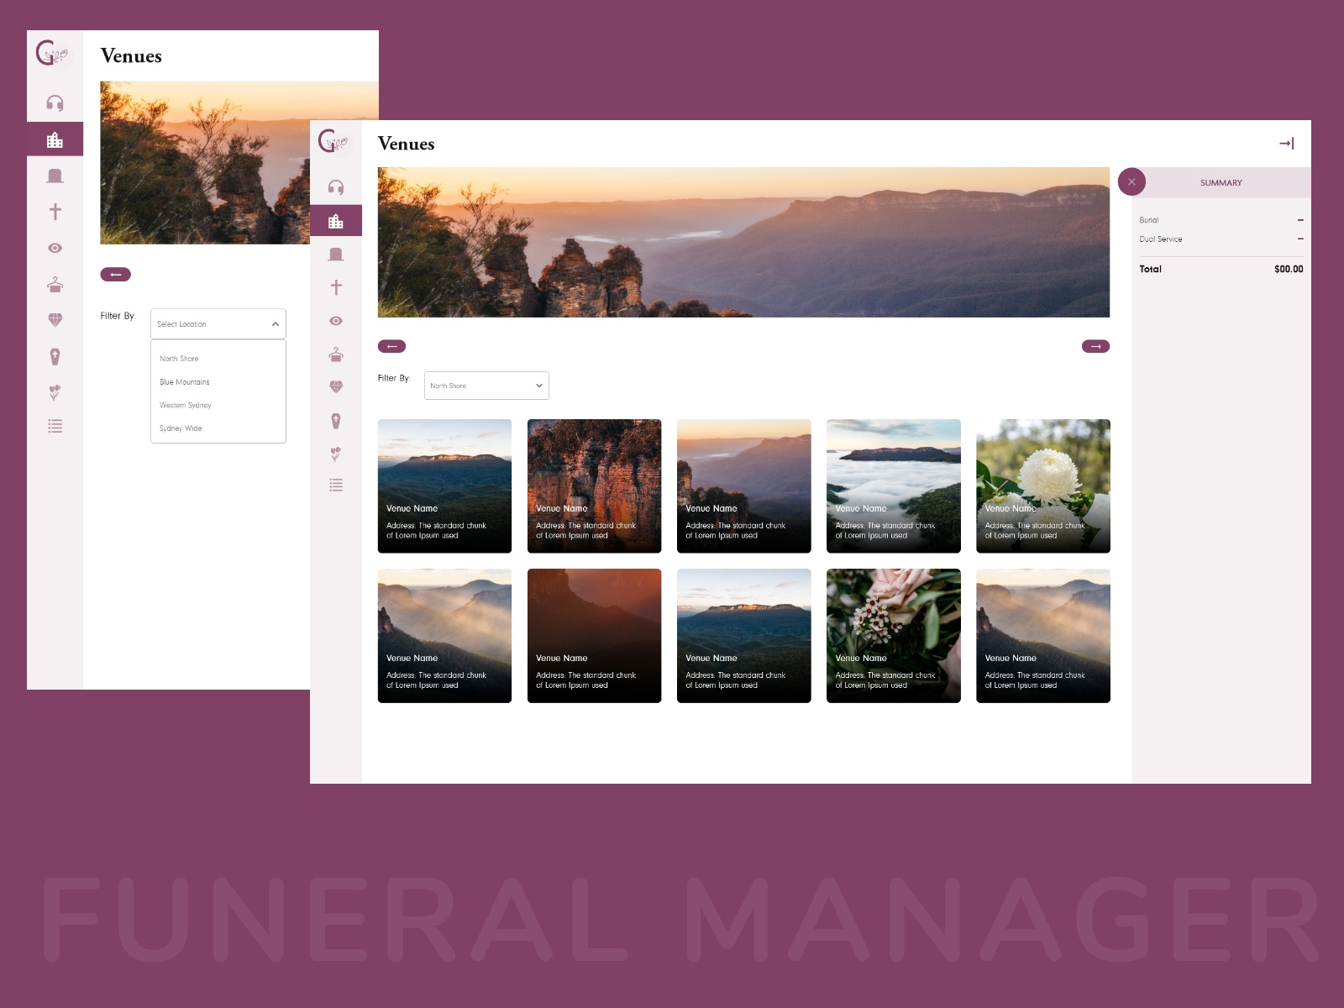Image resolution: width=1344 pixels, height=1008 pixels.
Task: Click the clothing hanger icon in sidebar
Action: (x=336, y=353)
